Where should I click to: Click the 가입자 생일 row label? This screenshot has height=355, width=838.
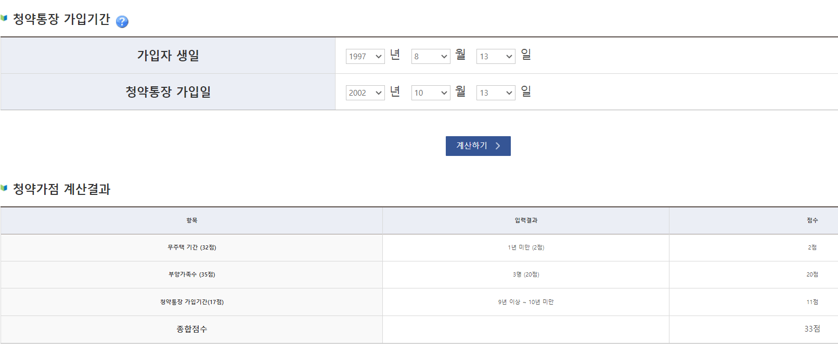pyautogui.click(x=167, y=55)
